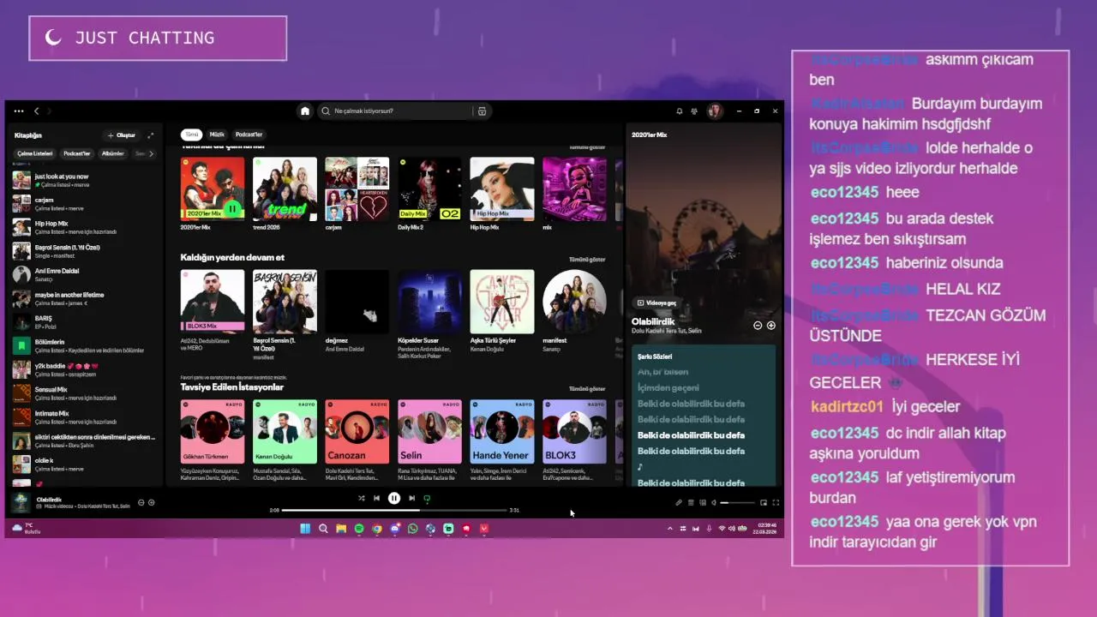This screenshot has width=1097, height=617.
Task: Click the 2020'ler Mix header in the Now Playing panel
Action: tap(650, 135)
